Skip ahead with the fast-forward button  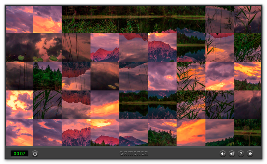pos(250,154)
